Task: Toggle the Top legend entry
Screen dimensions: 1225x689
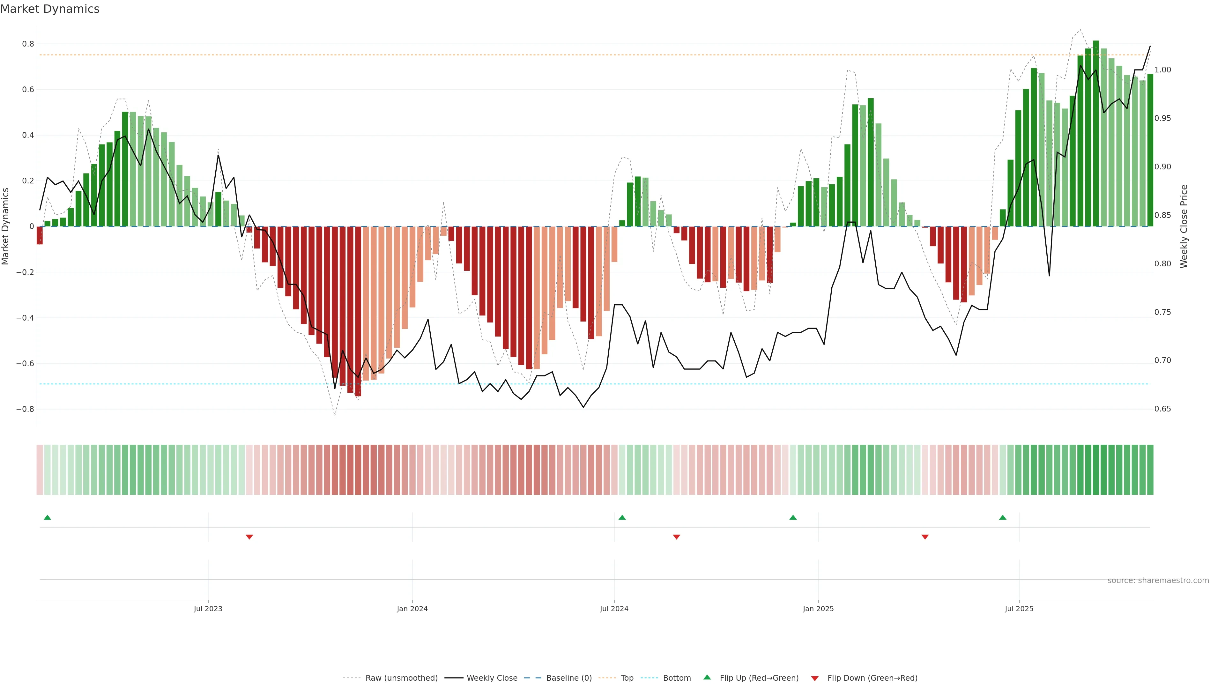Action: click(x=627, y=678)
